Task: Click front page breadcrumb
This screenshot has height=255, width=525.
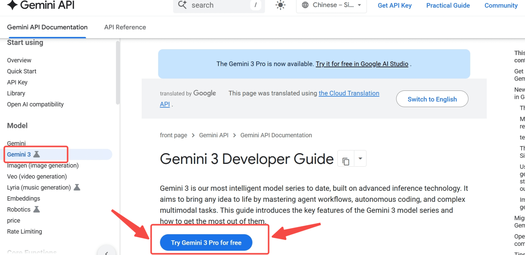Action: [174, 135]
